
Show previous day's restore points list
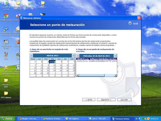pyautogui.click(x=78, y=56)
